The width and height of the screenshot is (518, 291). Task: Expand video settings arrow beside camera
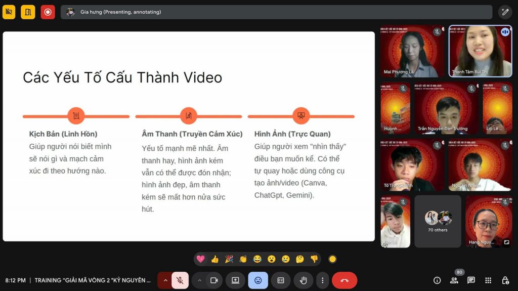(x=199, y=280)
